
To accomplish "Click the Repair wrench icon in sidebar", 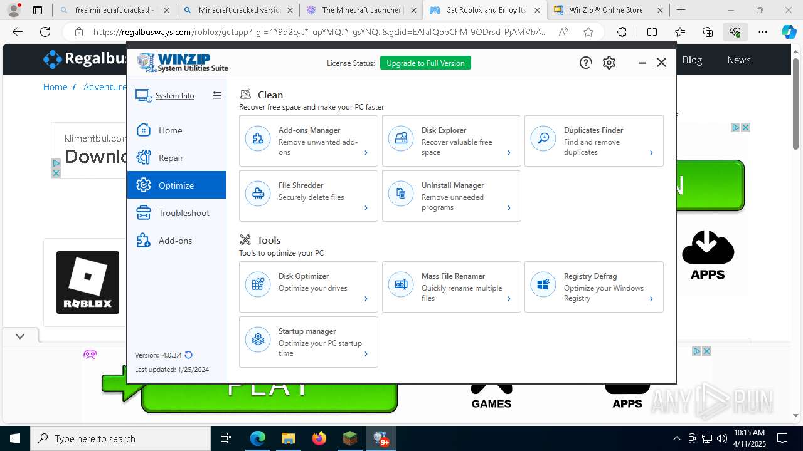I will click(144, 157).
